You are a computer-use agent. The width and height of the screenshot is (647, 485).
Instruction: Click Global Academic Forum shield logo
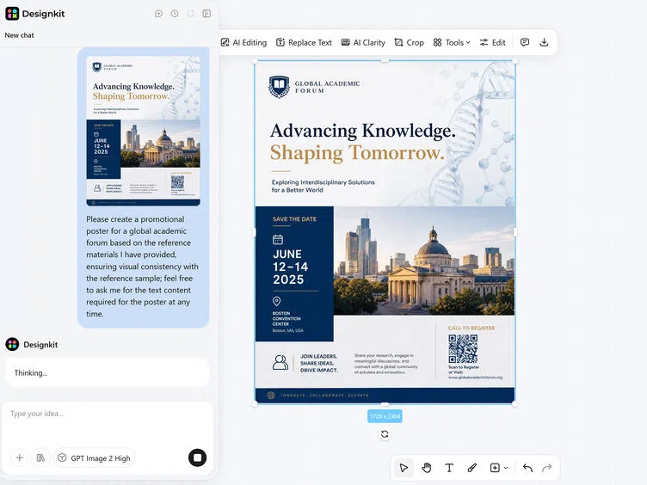pos(280,87)
